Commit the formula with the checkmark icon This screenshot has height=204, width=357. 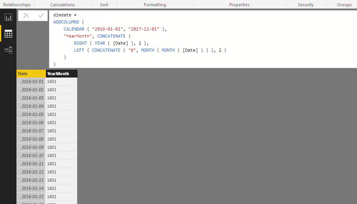click(x=41, y=15)
